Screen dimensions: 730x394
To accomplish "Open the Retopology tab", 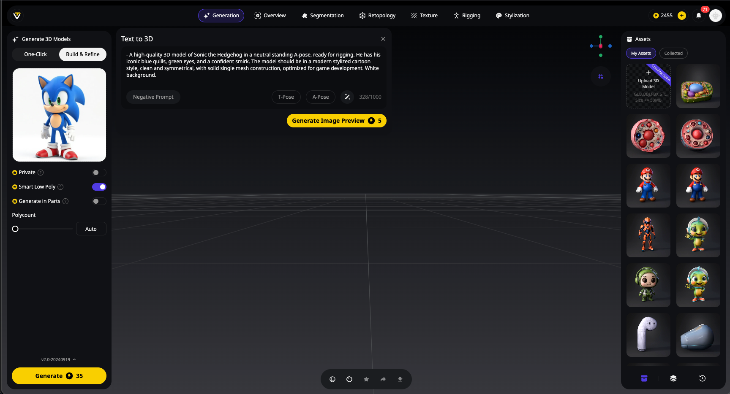I will tap(377, 16).
